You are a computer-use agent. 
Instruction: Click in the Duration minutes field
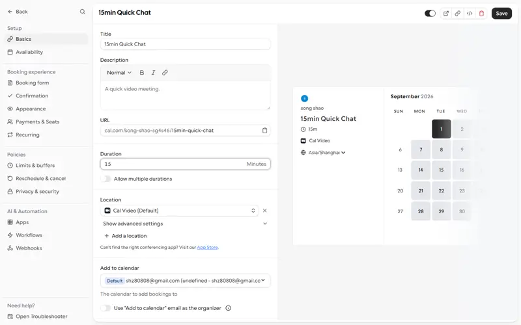pyautogui.click(x=185, y=164)
